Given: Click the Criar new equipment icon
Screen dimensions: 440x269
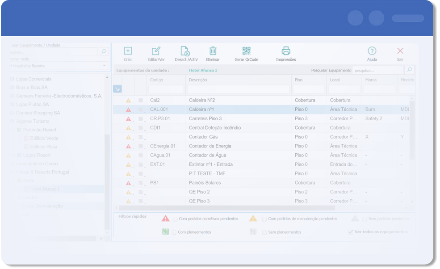Looking at the screenshot, I should tap(128, 51).
